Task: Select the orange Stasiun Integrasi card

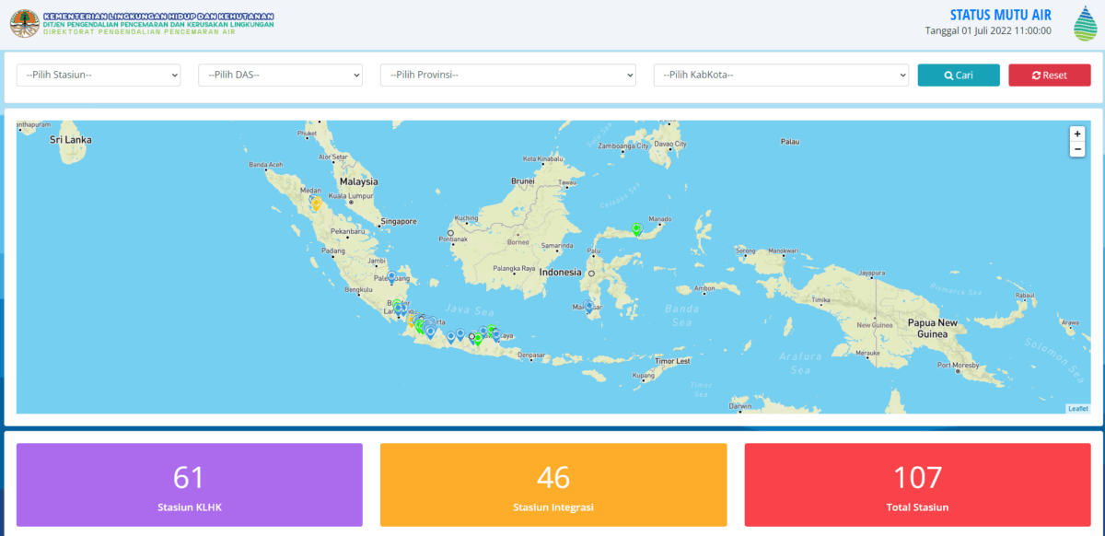Action: pos(553,484)
